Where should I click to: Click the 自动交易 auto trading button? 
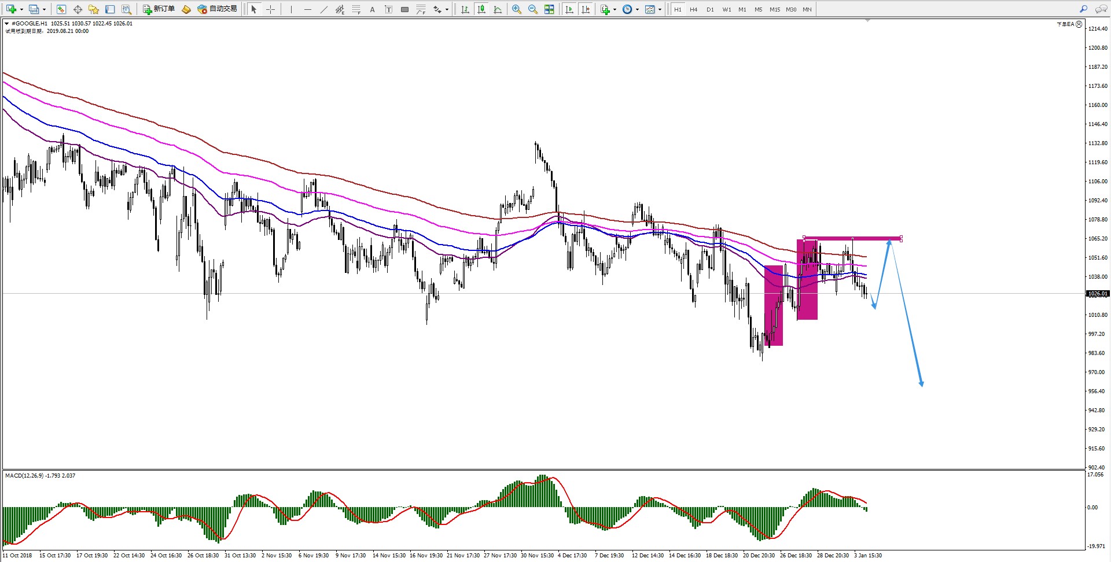(218, 9)
